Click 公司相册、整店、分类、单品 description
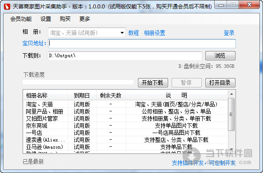Image resolution: width=263 pixels, height=173 pixels. click(176, 111)
